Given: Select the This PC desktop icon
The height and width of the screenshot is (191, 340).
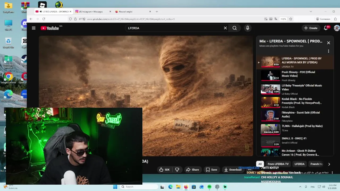Looking at the screenshot, I should click(x=8, y=25).
